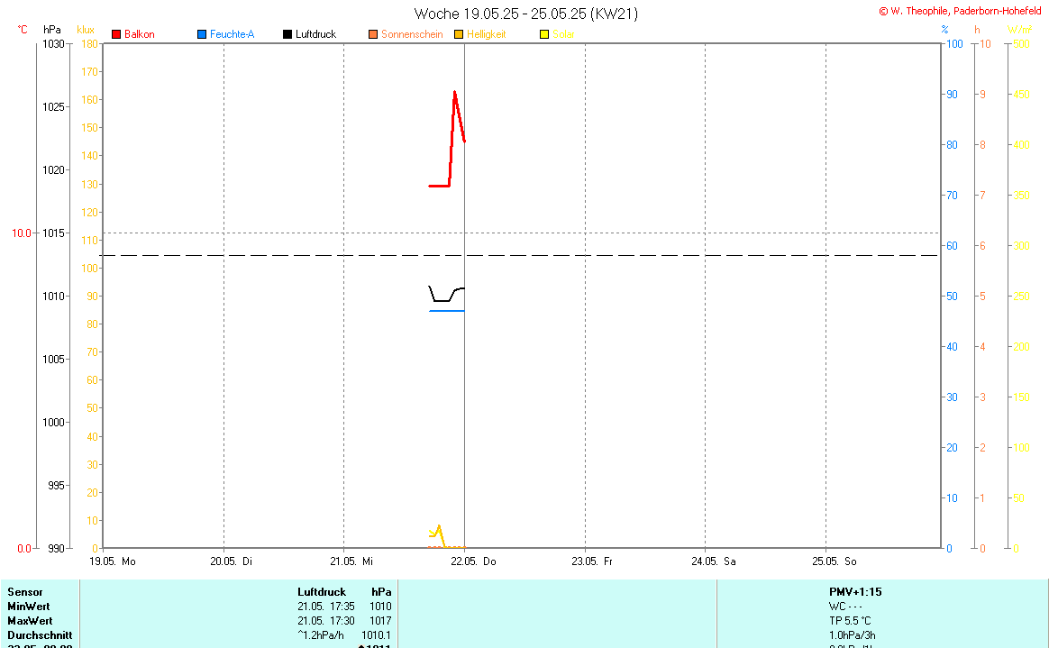
Task: Click the black Luftdruck legend swatch
Action: pos(287,34)
